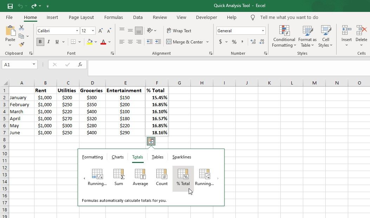Choose the Count totals icon

coord(162,177)
